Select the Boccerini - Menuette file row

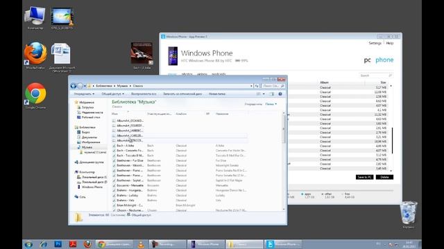[x=180, y=185]
